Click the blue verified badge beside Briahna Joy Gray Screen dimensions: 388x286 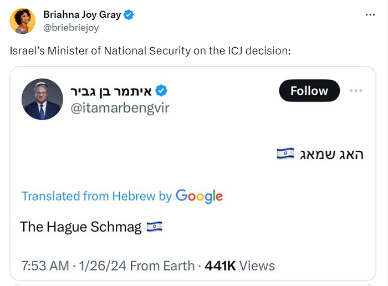129,15
